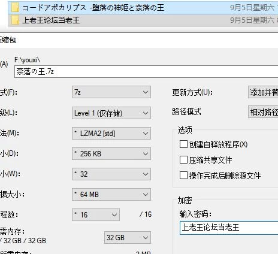Select the コードアポカリプス folder icon

(15, 8)
